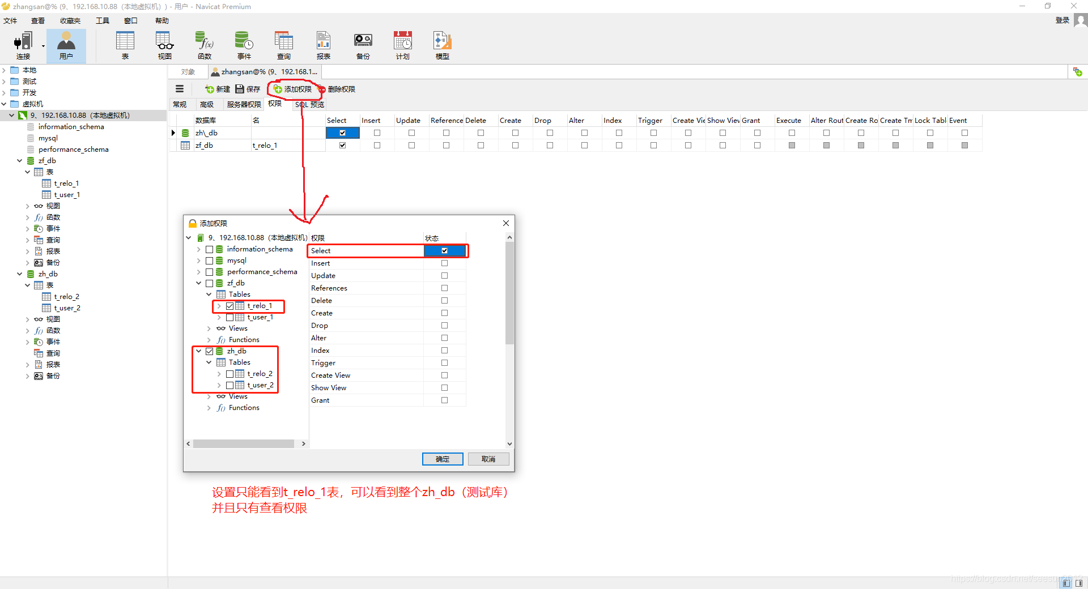1088x589 pixels.
Task: Expand the information_schema node in dialog
Action: pos(198,249)
